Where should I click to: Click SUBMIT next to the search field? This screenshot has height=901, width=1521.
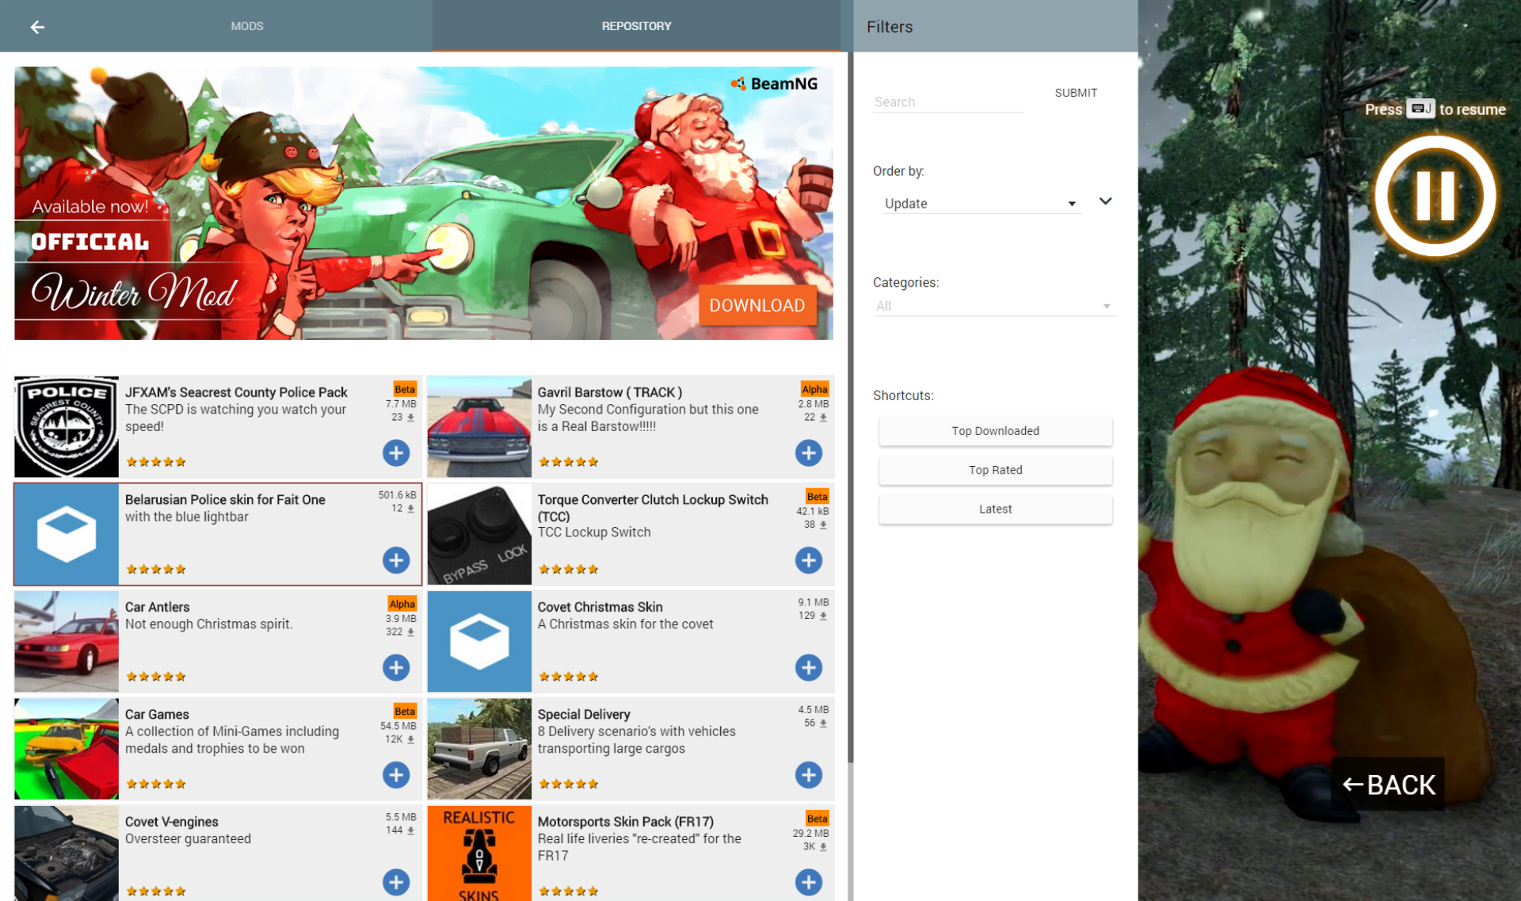(1076, 93)
